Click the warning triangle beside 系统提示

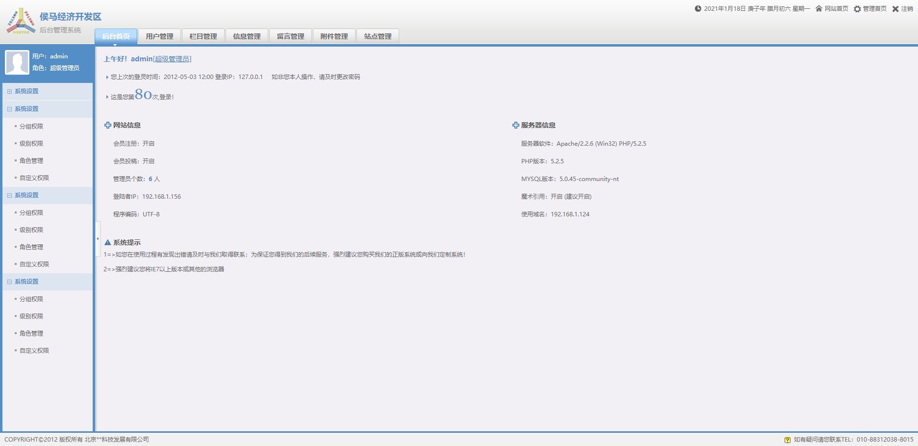point(107,242)
